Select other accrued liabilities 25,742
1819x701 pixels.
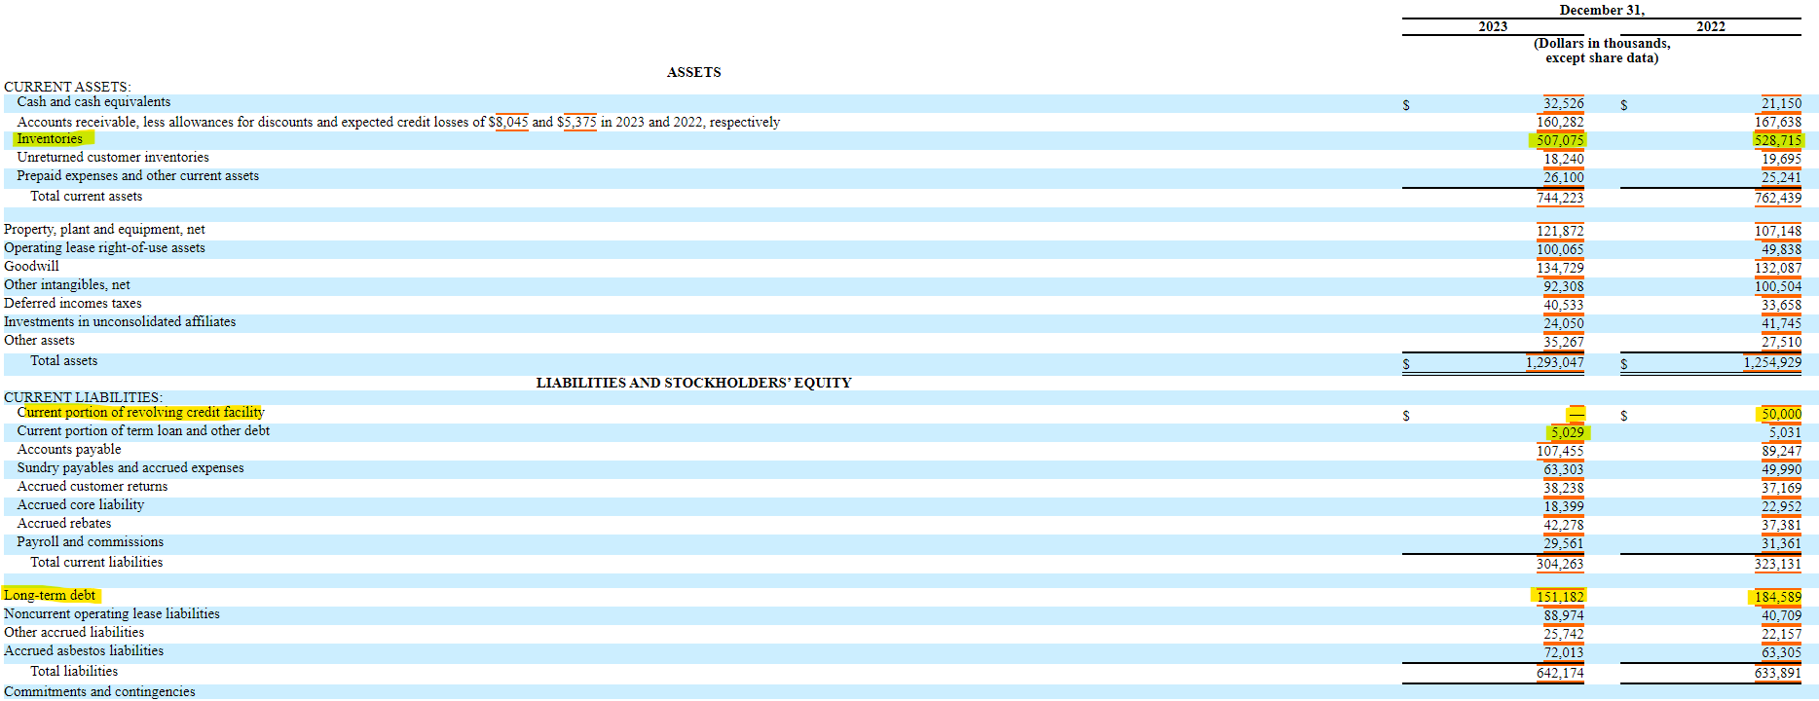click(1563, 634)
